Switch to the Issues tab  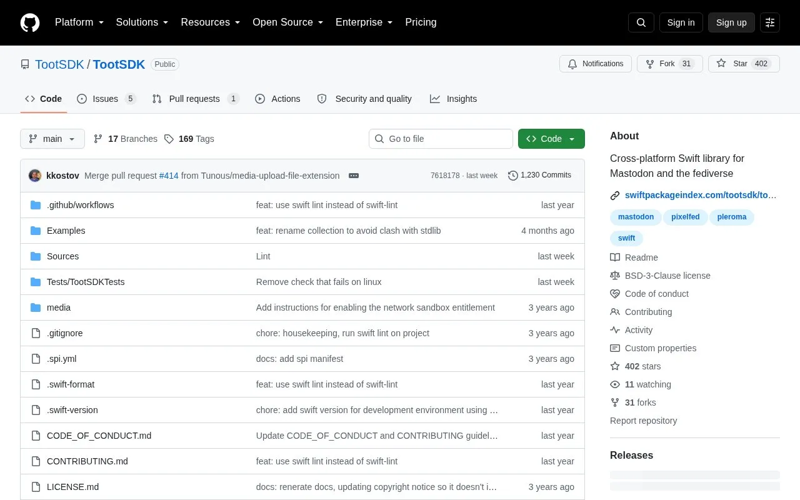(106, 99)
